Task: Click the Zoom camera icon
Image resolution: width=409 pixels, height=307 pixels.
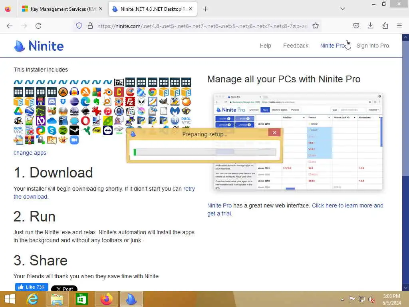Action: pyautogui.click(x=74, y=140)
